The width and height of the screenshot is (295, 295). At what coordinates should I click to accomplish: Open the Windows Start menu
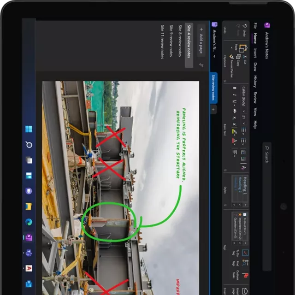click(29, 129)
